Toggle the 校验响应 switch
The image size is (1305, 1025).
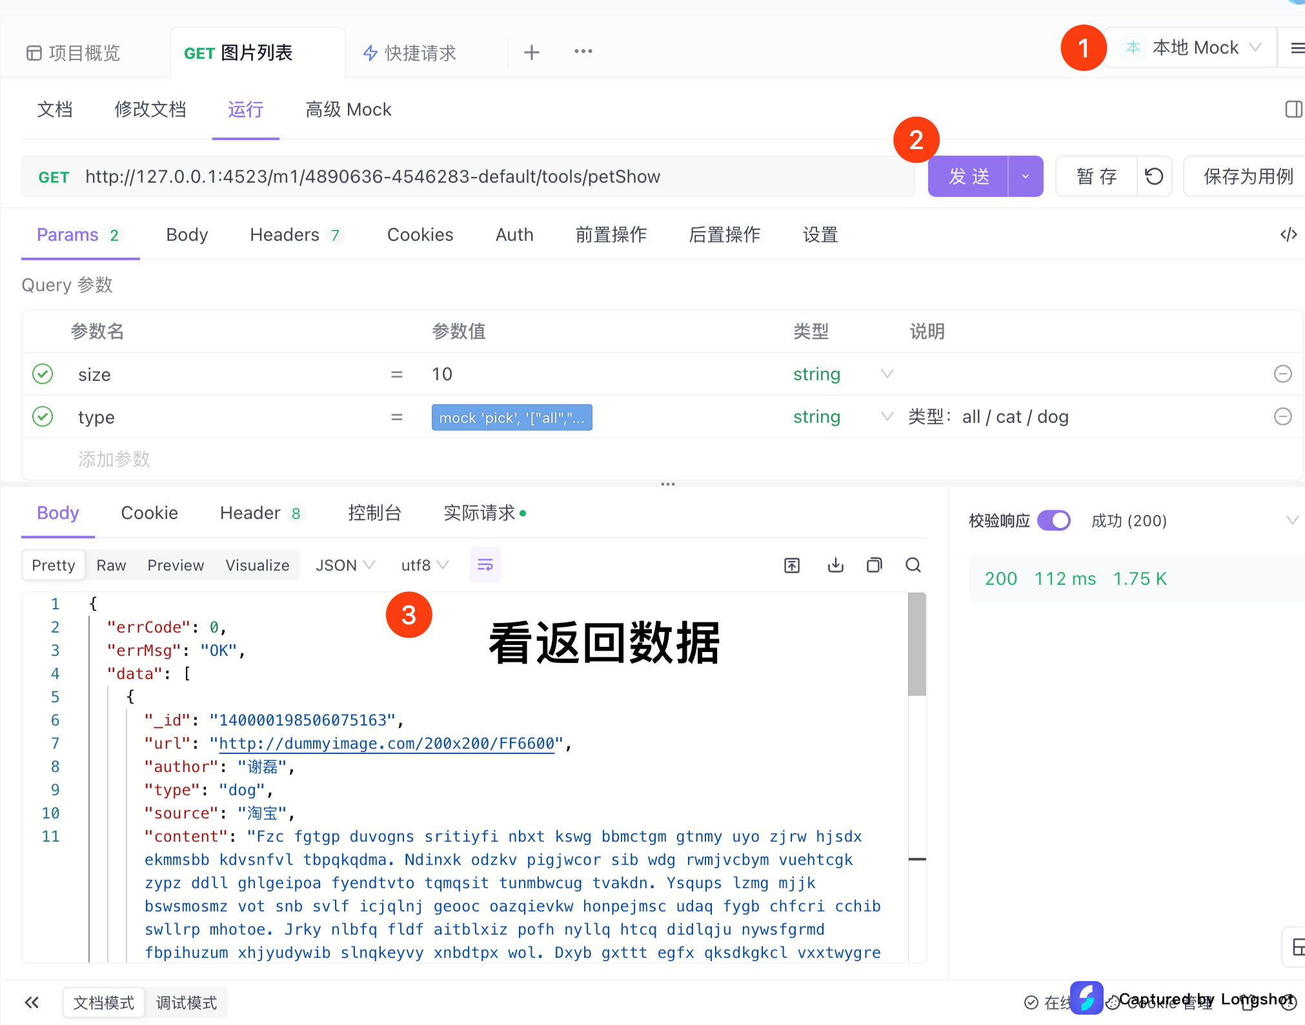1054,520
